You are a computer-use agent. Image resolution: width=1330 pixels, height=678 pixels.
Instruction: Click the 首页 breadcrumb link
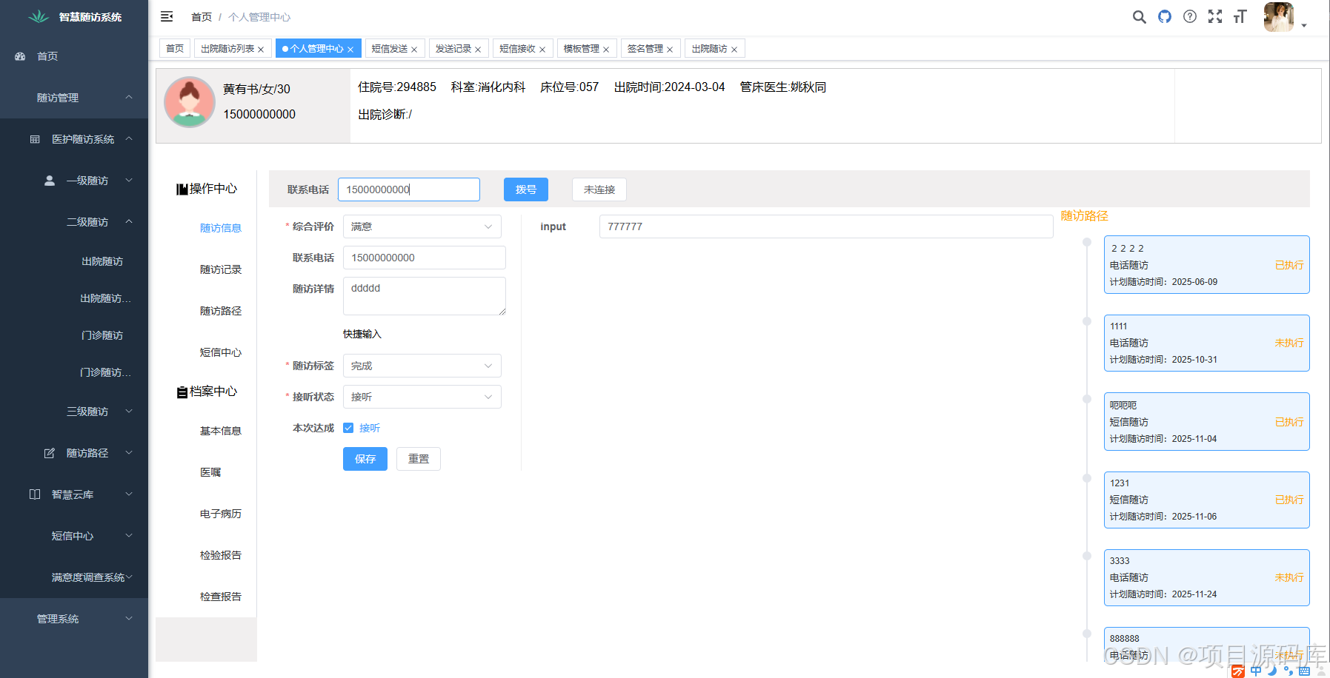point(202,17)
